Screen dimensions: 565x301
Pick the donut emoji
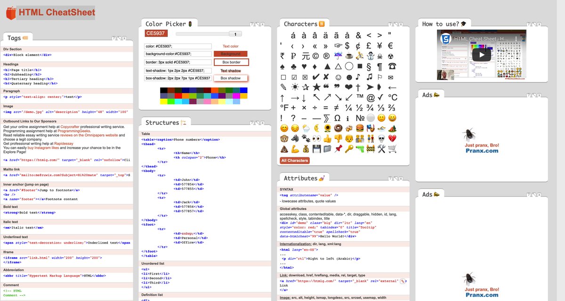338,129
